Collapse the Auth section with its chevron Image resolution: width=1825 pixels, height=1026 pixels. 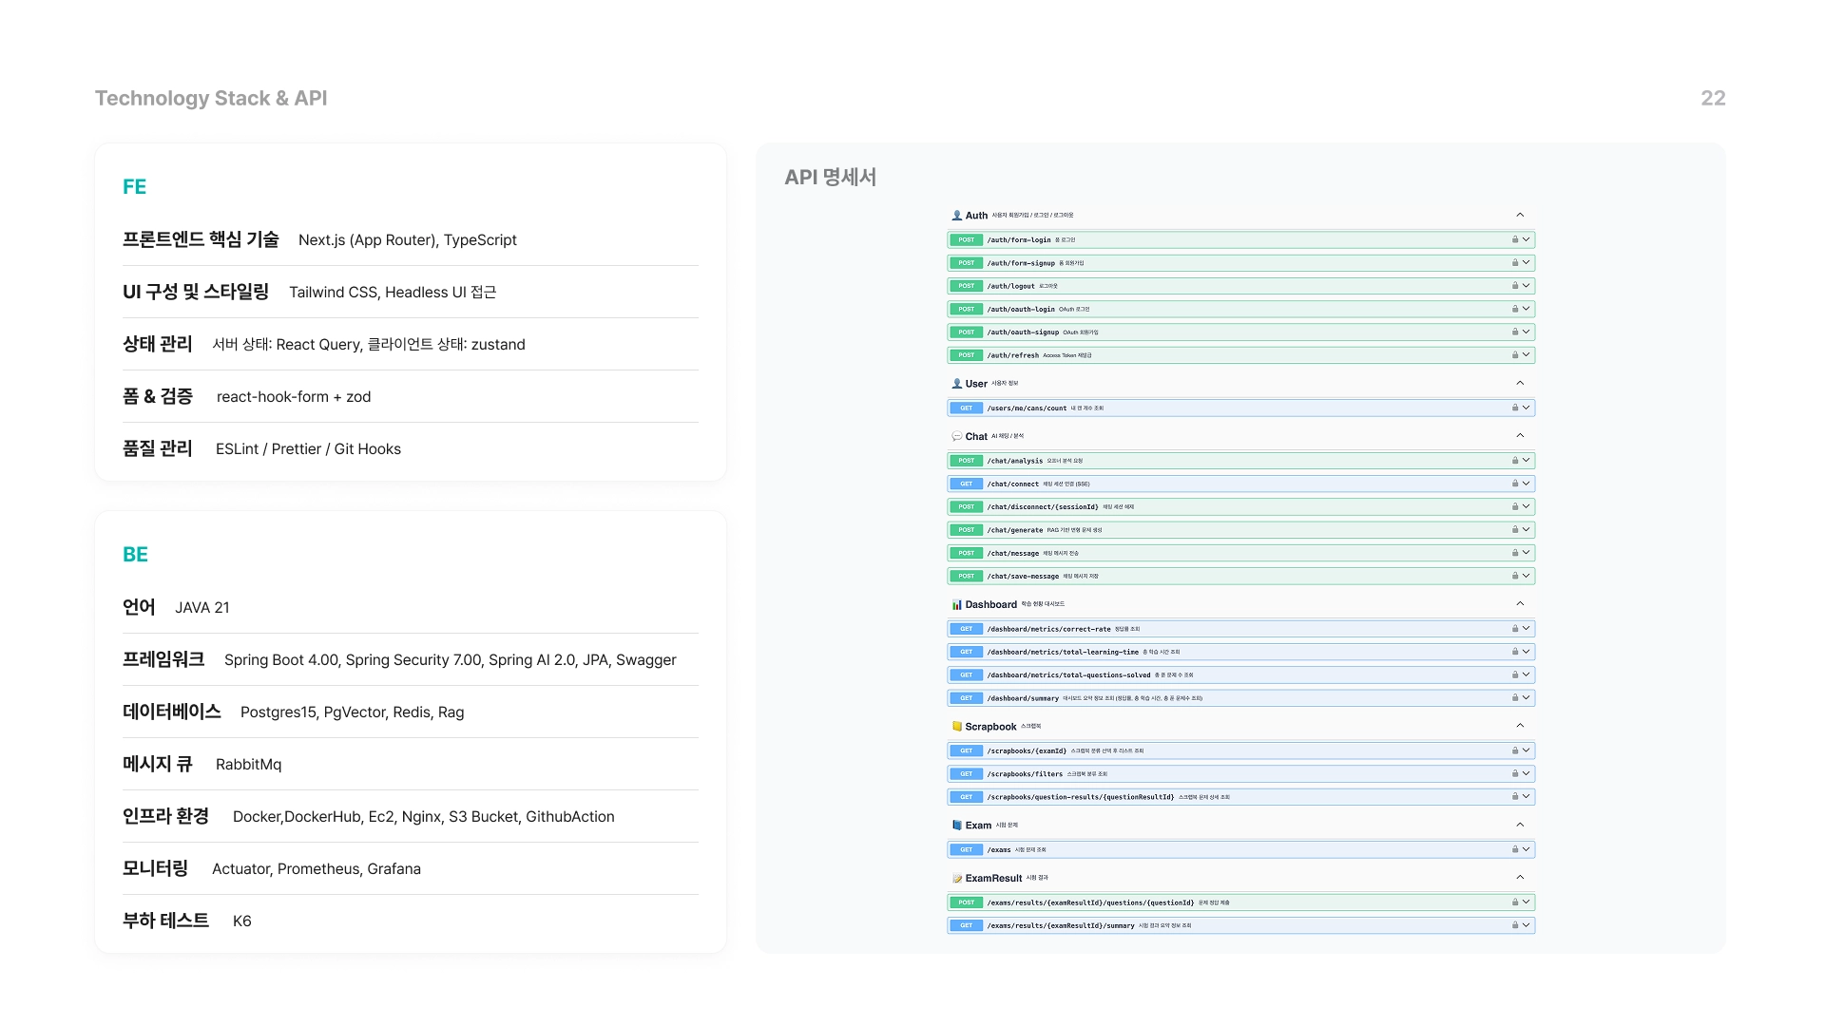click(1520, 215)
